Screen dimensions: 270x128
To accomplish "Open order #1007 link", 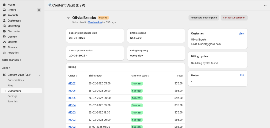I will tap(72, 83).
